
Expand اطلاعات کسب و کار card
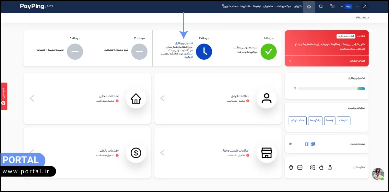click(x=163, y=153)
